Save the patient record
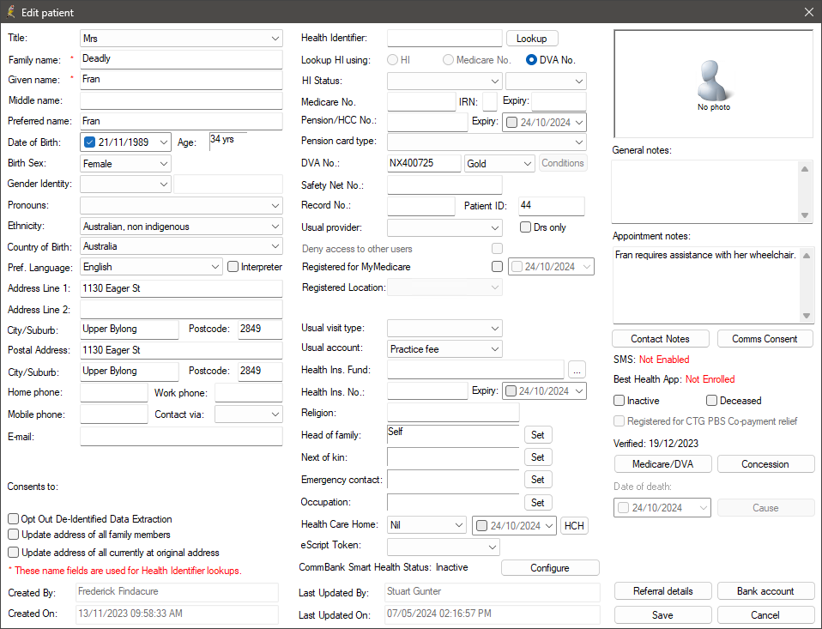The image size is (822, 629). [x=662, y=615]
